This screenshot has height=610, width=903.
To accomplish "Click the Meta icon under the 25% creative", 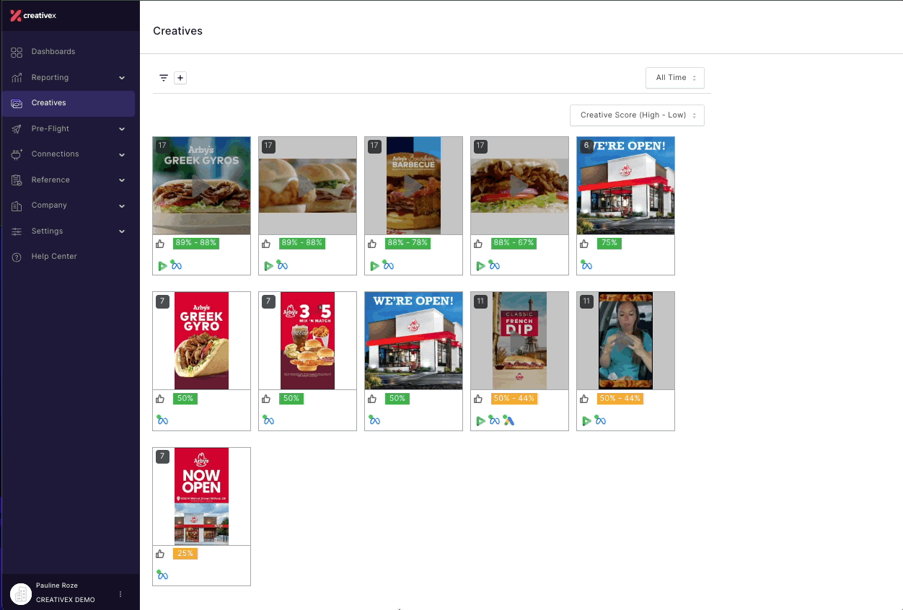I will coord(162,575).
